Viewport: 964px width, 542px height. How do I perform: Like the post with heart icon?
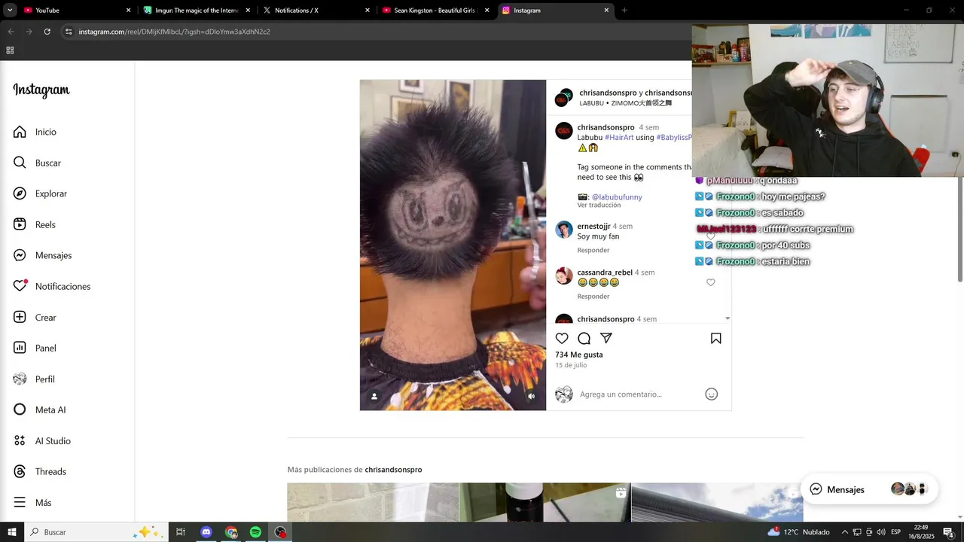[562, 338]
